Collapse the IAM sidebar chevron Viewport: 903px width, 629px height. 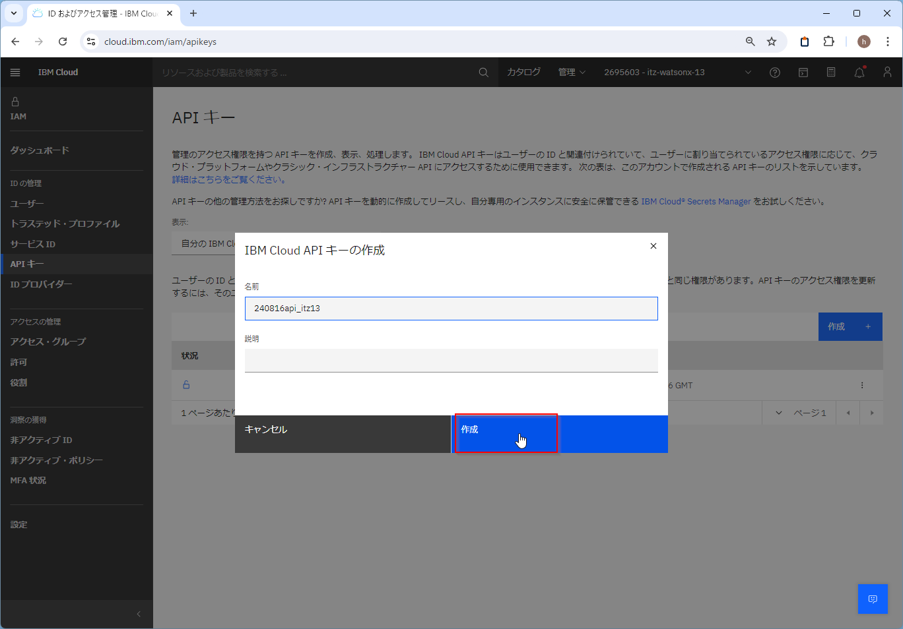coord(139,614)
